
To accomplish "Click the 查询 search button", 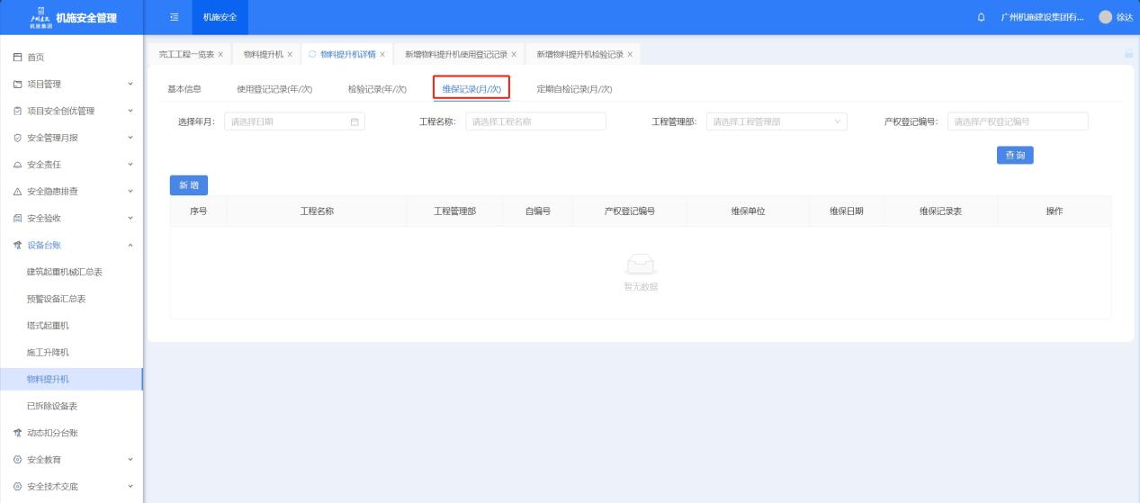I will click(x=1014, y=155).
